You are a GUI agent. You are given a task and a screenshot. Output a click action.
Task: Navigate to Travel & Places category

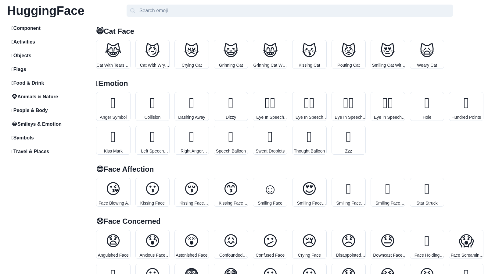[x=31, y=151]
